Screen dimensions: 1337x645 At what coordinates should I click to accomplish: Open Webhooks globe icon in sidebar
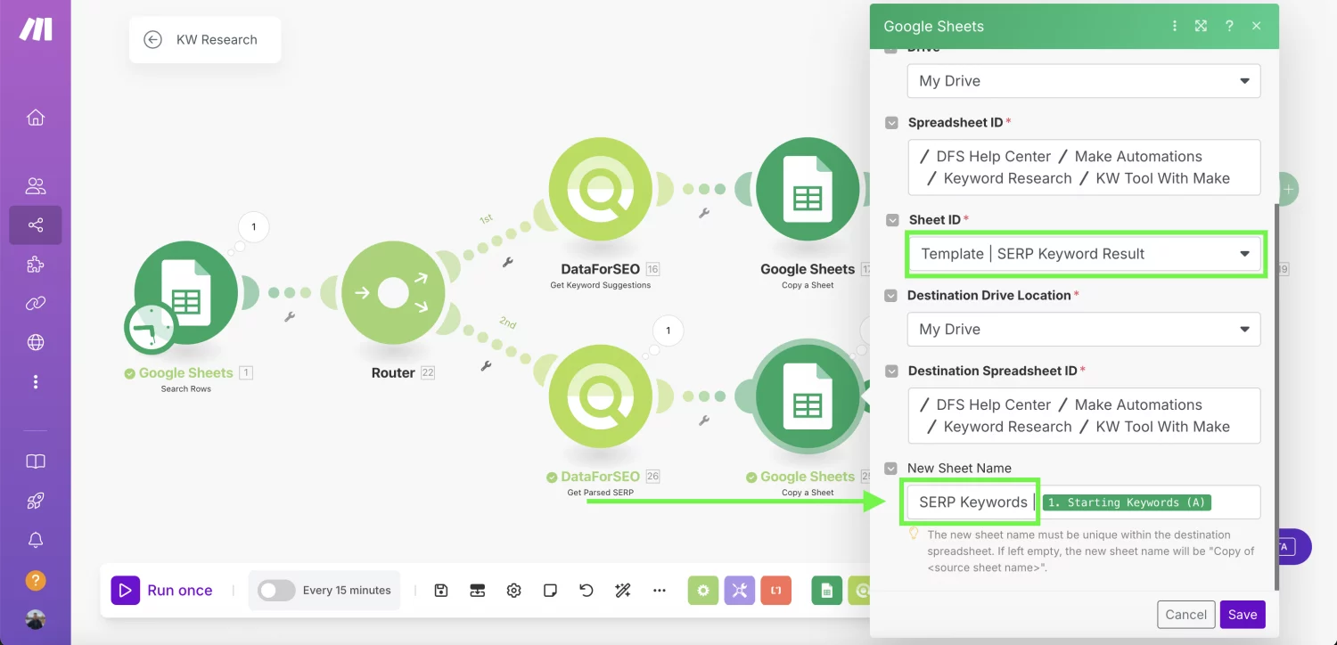tap(36, 342)
